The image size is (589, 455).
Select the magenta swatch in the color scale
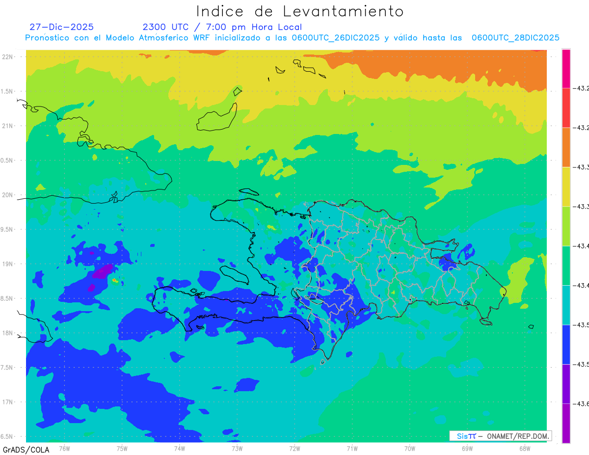click(566, 69)
